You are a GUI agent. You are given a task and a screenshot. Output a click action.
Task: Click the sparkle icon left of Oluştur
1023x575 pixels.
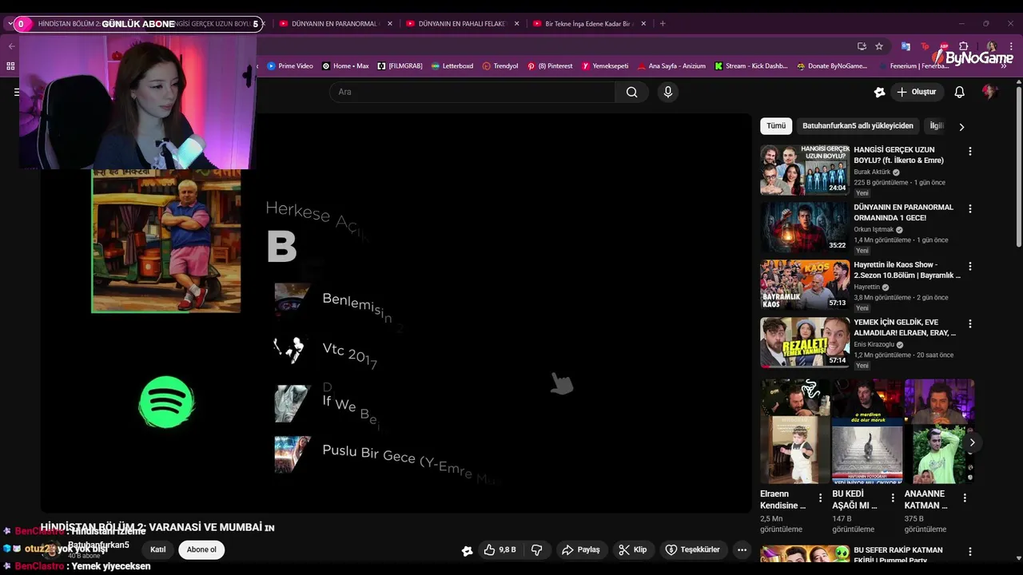879,92
